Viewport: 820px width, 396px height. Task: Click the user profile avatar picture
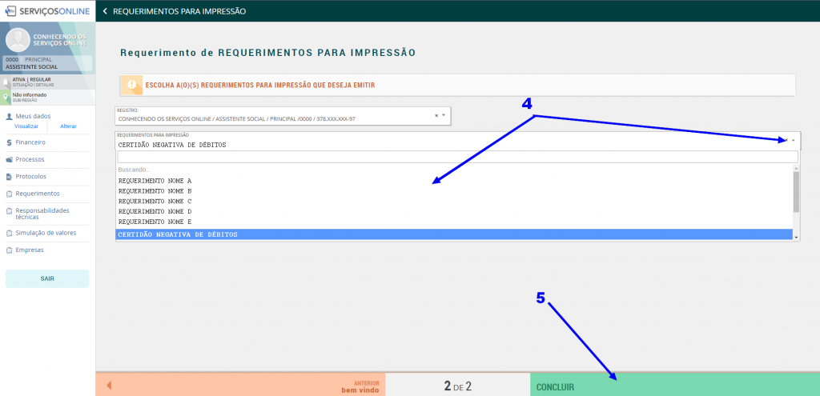[x=18, y=39]
